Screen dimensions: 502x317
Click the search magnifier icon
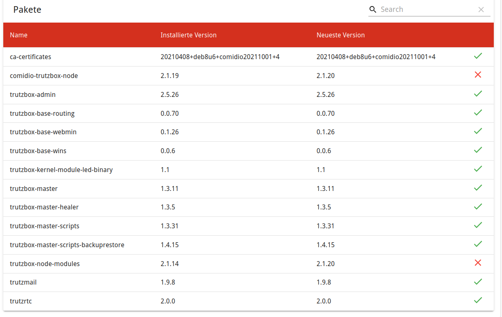pos(373,9)
